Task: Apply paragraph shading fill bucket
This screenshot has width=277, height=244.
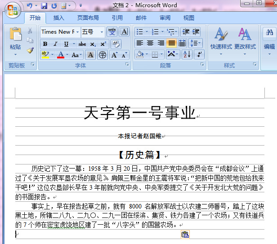Action: click(x=140, y=54)
